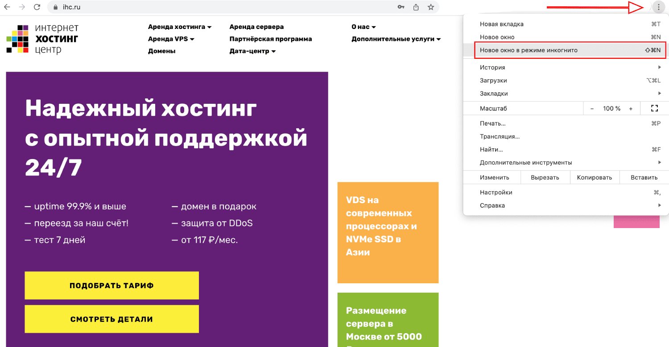
Task: Click the browser forward arrow
Action: click(21, 7)
